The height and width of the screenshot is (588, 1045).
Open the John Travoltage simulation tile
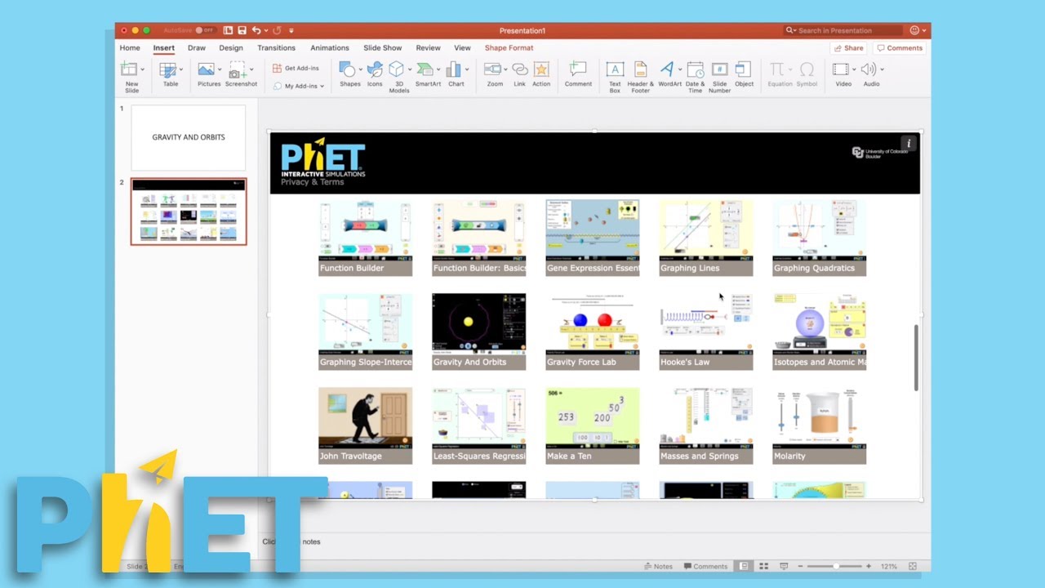[365, 425]
